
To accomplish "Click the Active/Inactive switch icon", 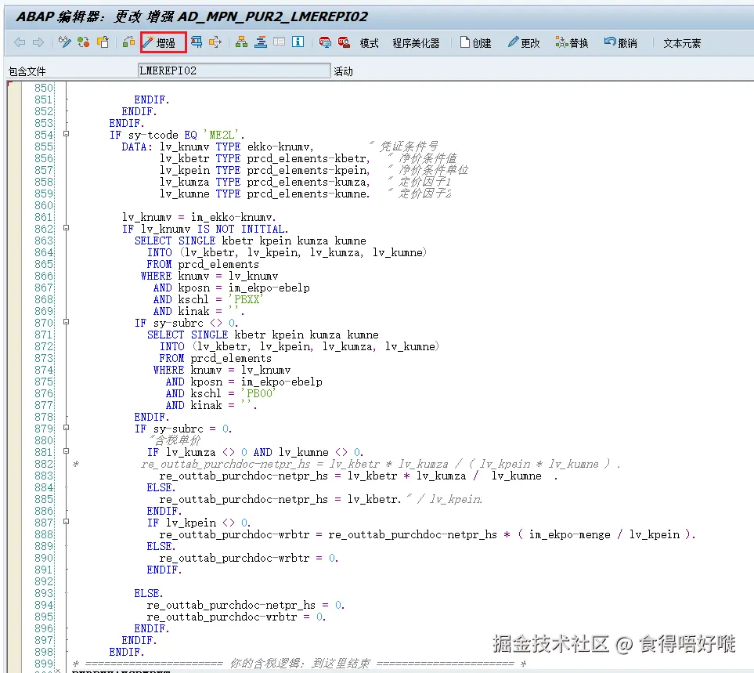I will pyautogui.click(x=84, y=42).
